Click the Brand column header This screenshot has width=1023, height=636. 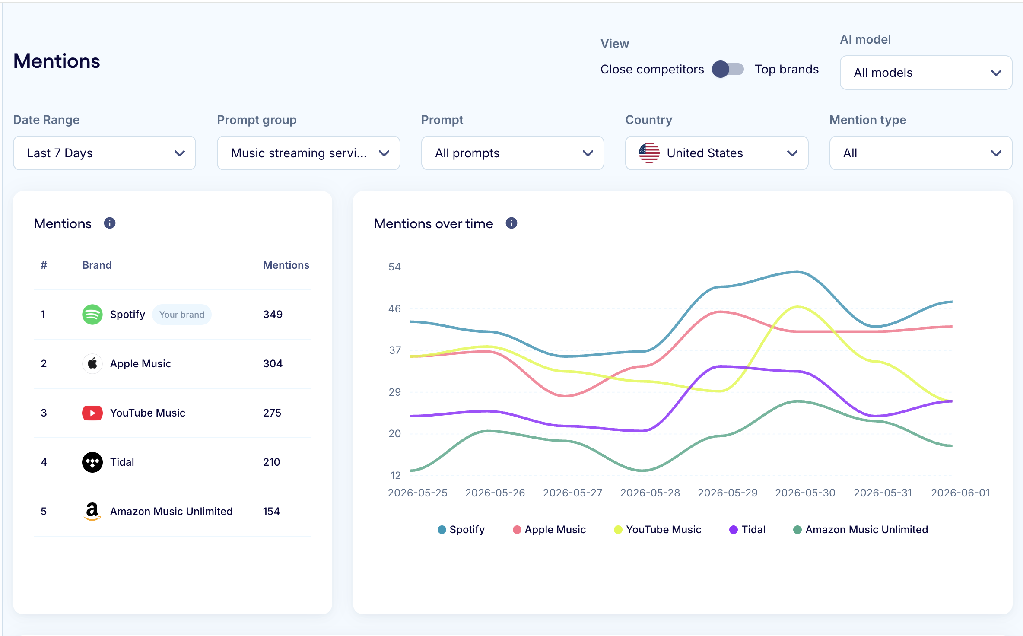[97, 265]
